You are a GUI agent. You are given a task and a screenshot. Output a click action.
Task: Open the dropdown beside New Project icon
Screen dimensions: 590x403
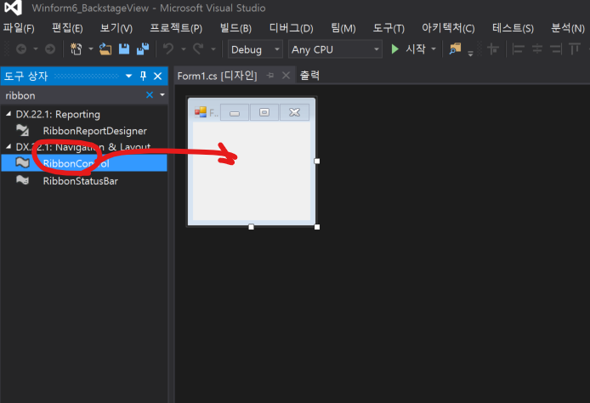click(91, 49)
